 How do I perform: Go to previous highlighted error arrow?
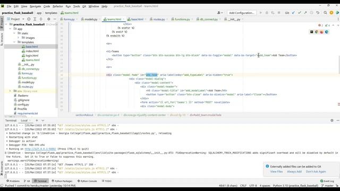point(333,25)
